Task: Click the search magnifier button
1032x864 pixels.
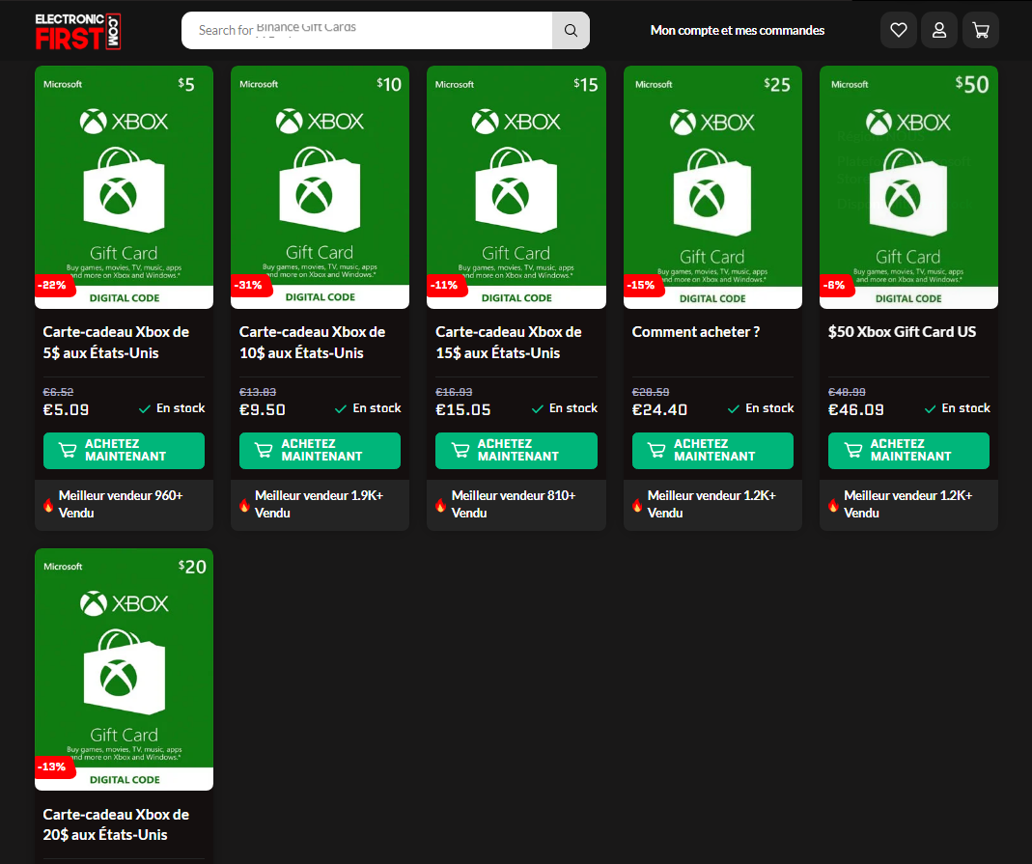Action: pyautogui.click(x=571, y=30)
